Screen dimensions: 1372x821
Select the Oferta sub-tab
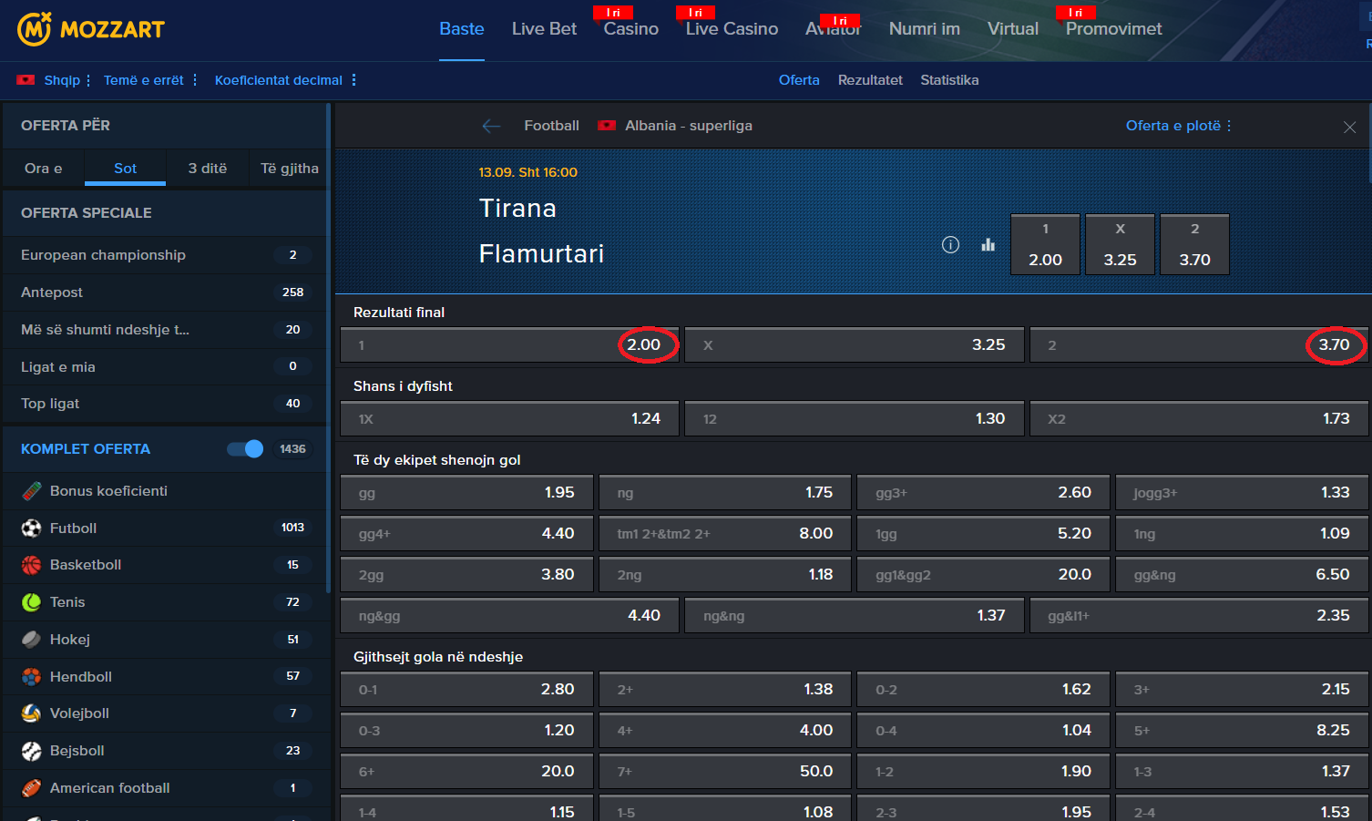pos(799,80)
